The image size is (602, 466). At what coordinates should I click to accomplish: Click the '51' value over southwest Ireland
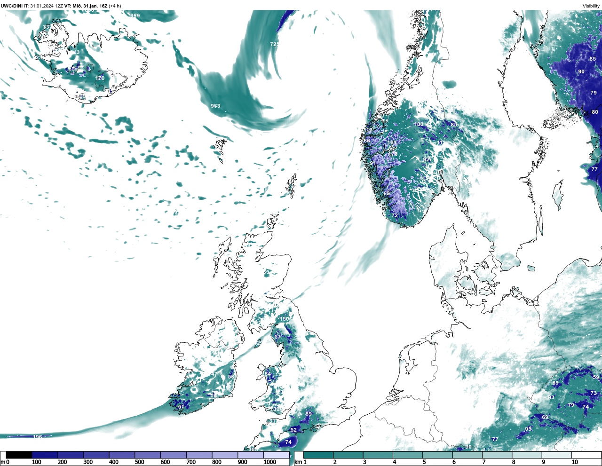coord(181,407)
